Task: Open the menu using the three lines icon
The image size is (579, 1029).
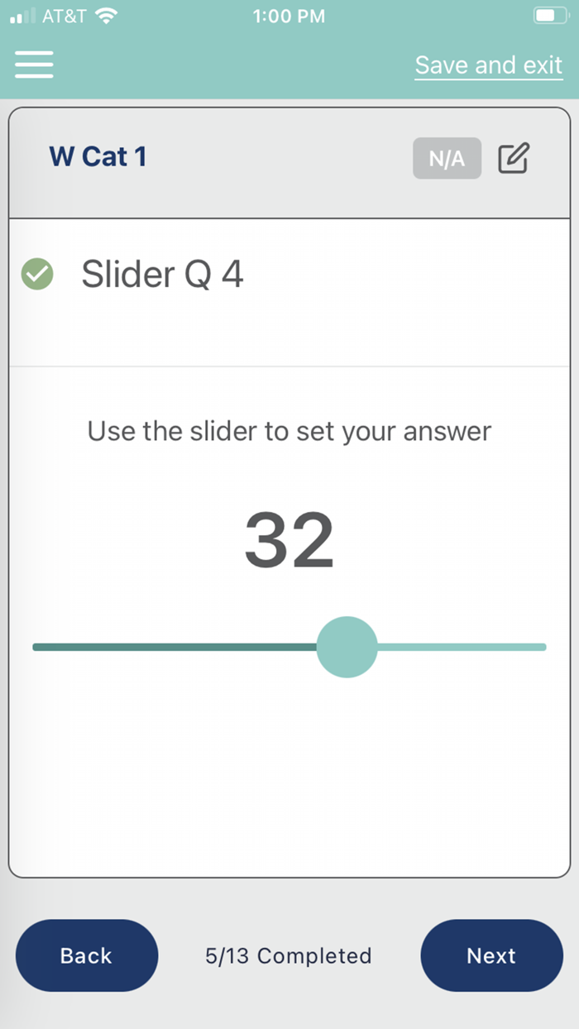Action: click(33, 64)
